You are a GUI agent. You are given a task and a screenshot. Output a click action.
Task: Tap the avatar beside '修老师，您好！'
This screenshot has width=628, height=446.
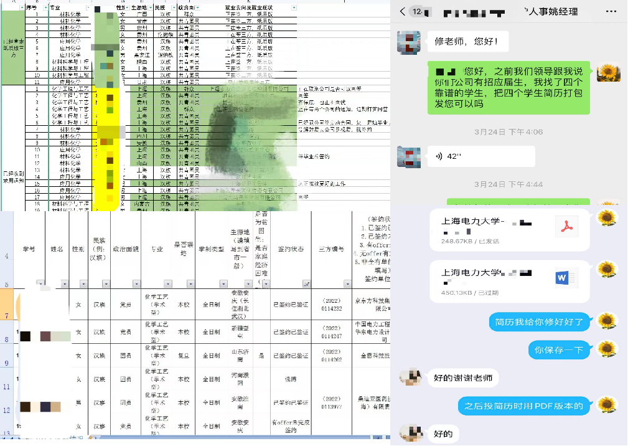[x=408, y=42]
